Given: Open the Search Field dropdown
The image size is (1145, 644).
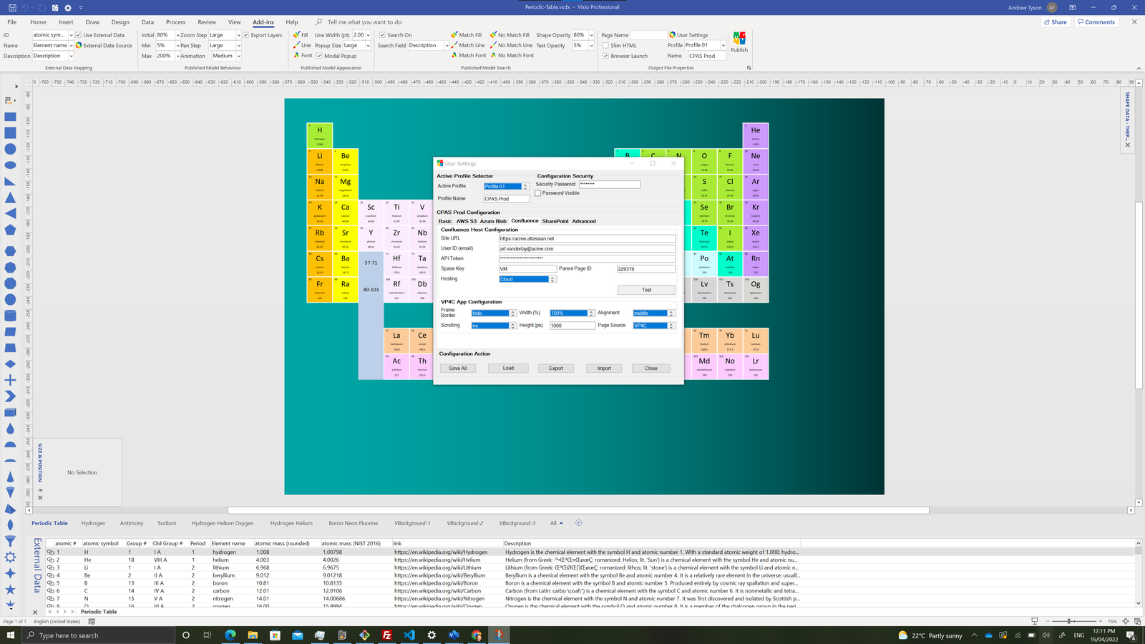Looking at the screenshot, I should coord(447,45).
